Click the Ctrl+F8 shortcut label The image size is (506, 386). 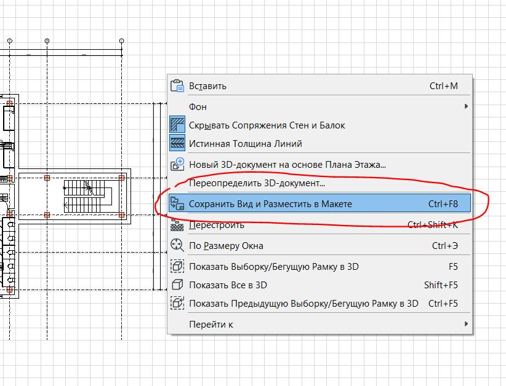tap(443, 204)
